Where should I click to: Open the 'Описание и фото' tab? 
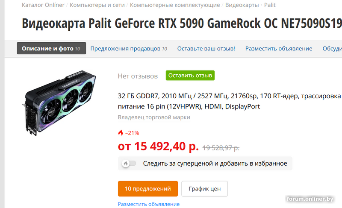51,48
